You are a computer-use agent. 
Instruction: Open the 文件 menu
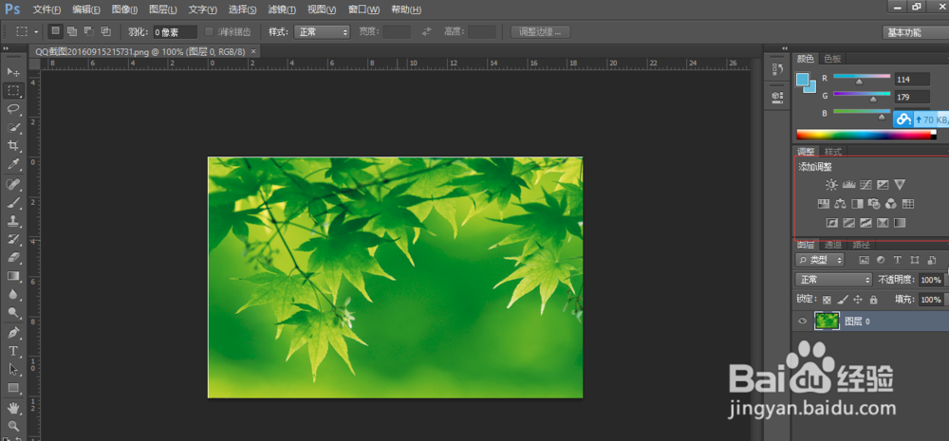tap(47, 9)
